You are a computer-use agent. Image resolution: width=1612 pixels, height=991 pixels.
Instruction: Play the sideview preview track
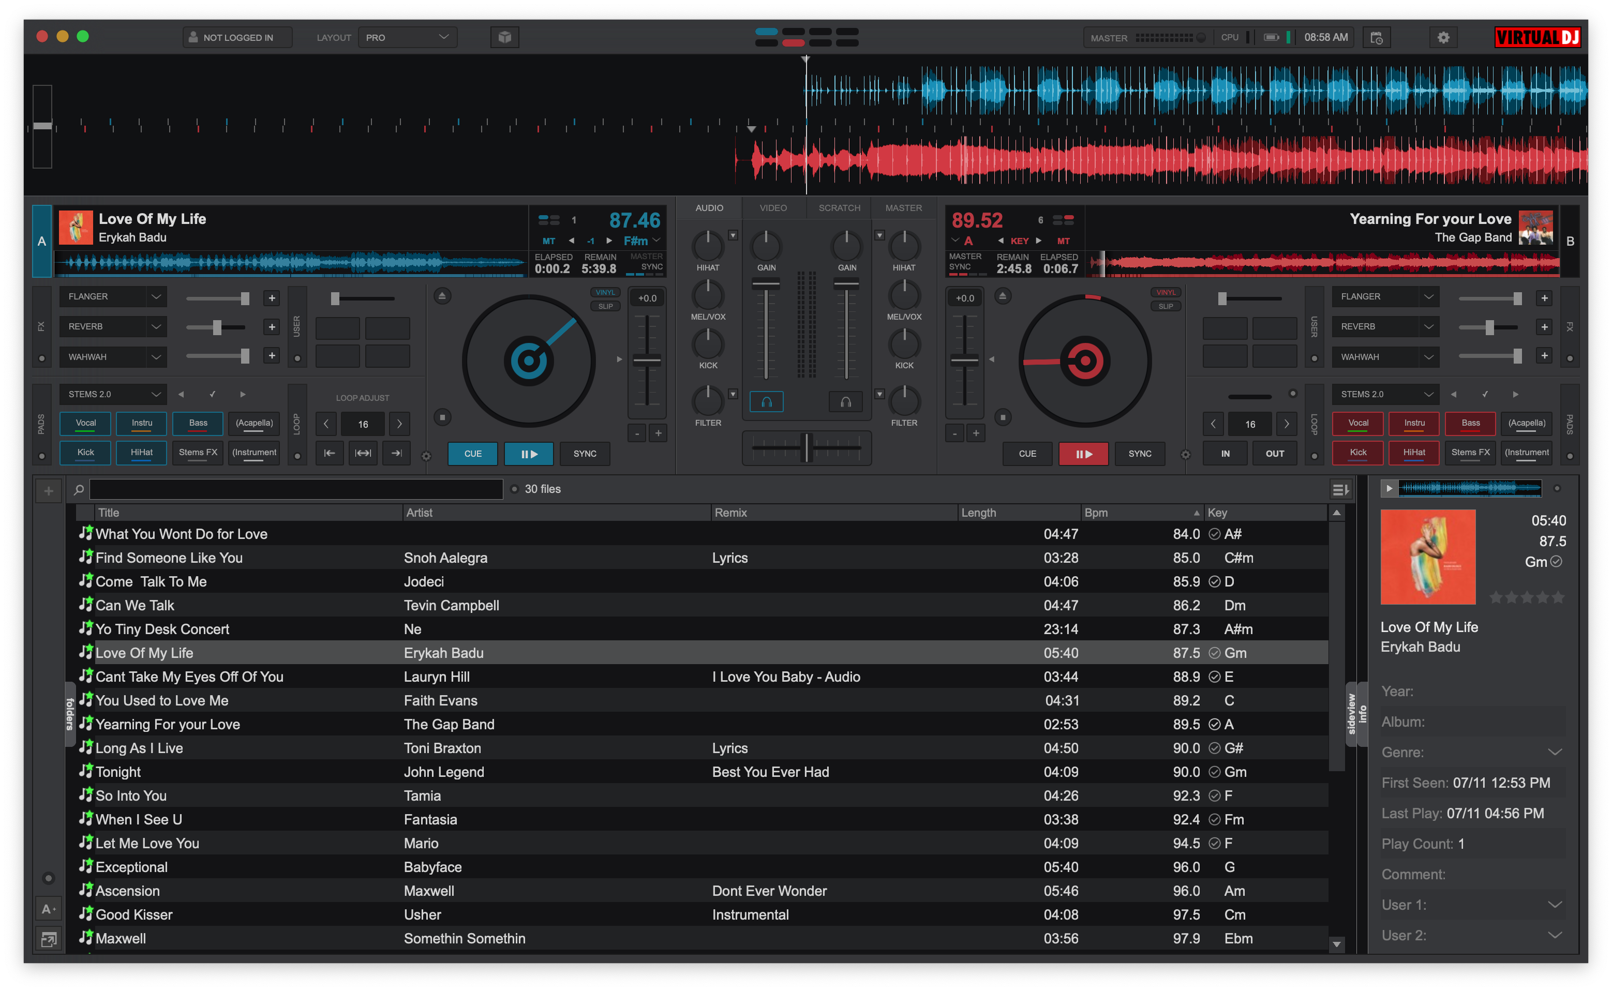(1389, 488)
